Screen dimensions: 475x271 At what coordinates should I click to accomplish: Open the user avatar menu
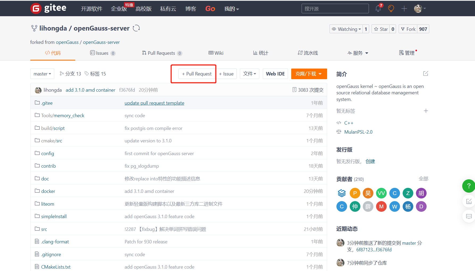pyautogui.click(x=420, y=9)
